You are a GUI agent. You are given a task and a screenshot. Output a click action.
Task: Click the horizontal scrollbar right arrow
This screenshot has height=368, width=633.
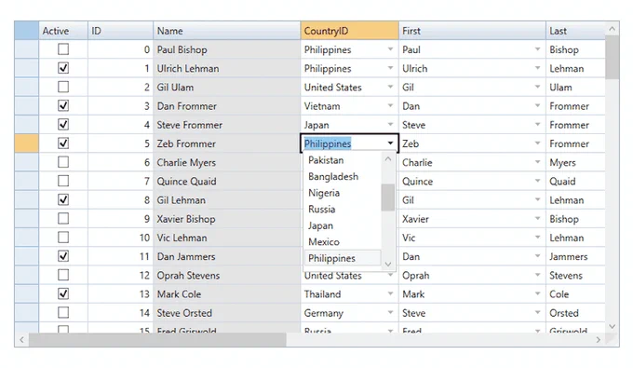click(599, 340)
